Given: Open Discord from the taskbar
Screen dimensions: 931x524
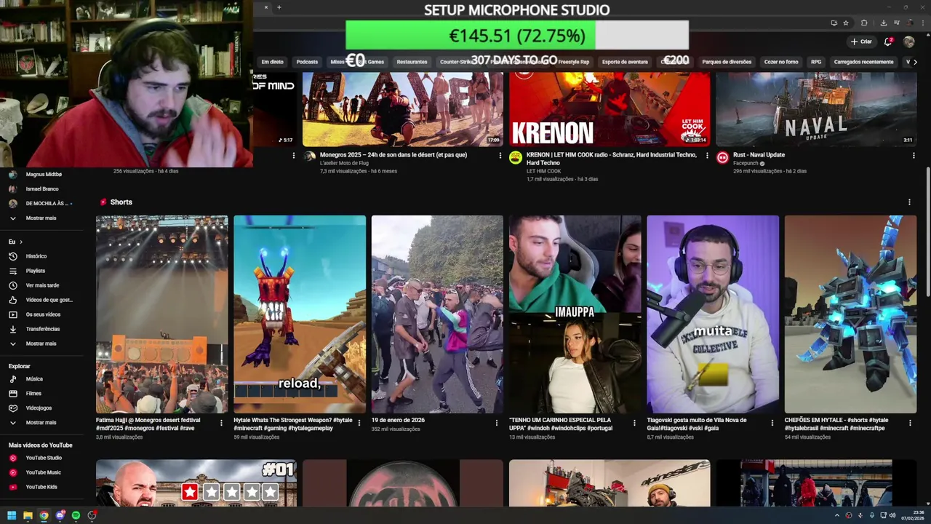Looking at the screenshot, I should [60, 515].
